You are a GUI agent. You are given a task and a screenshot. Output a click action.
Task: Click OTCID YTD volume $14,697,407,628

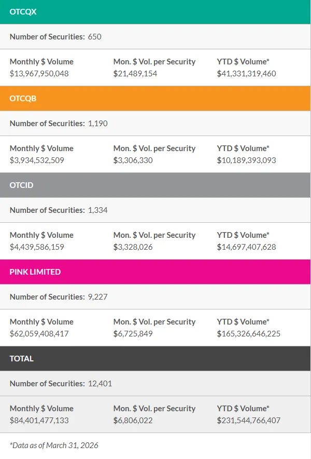tap(246, 247)
